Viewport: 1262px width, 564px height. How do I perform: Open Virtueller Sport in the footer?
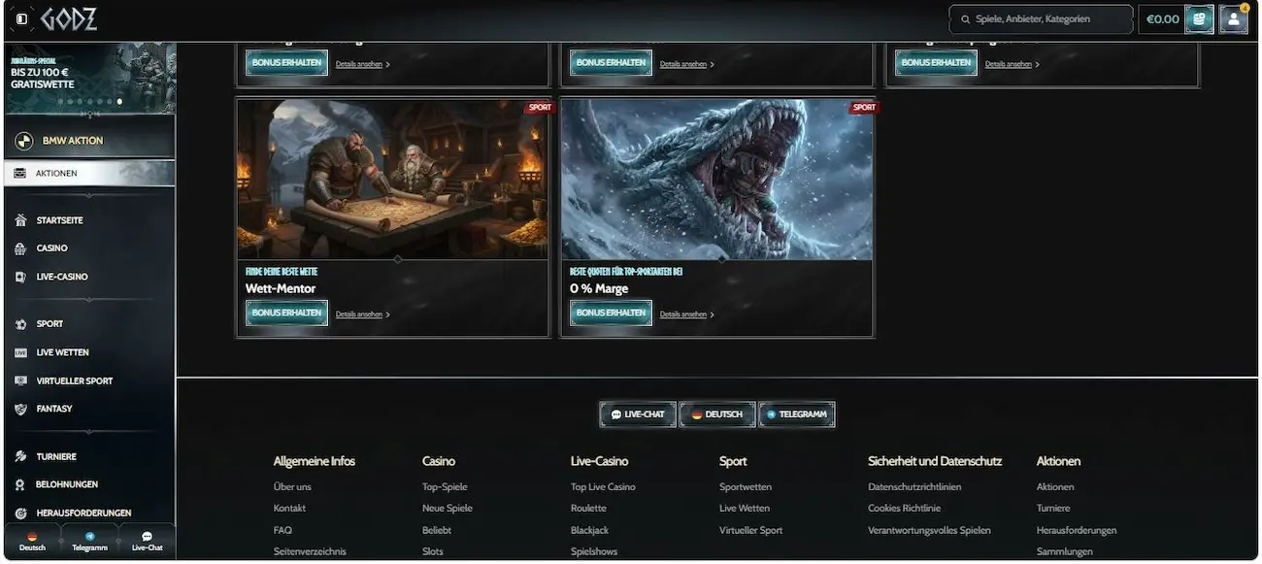[x=750, y=531]
